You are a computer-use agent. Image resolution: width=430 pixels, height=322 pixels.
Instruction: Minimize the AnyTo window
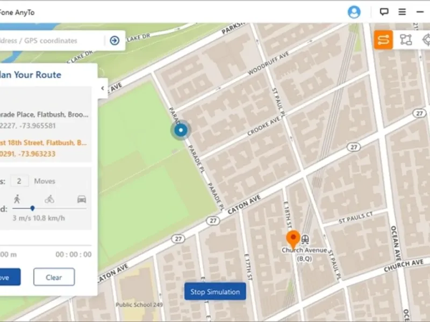pos(420,12)
